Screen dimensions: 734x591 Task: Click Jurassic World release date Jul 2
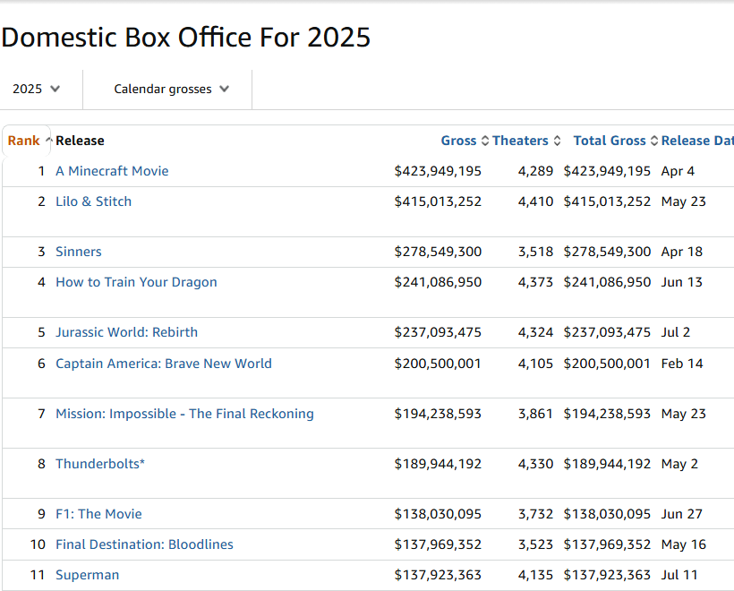pyautogui.click(x=676, y=332)
